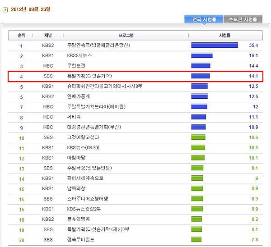The height and width of the screenshot is (247, 271).
Task: Click the 14.1 rating value
Action: click(x=253, y=76)
